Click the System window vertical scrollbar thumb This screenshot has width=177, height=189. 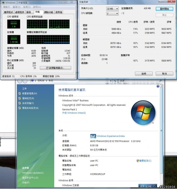tap(162, 131)
